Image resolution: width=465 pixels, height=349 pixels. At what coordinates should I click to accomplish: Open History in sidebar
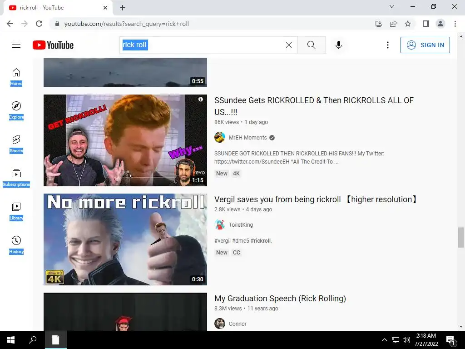16,245
